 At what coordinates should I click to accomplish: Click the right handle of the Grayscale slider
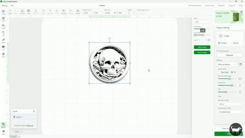pyautogui.click(x=203, y=35)
